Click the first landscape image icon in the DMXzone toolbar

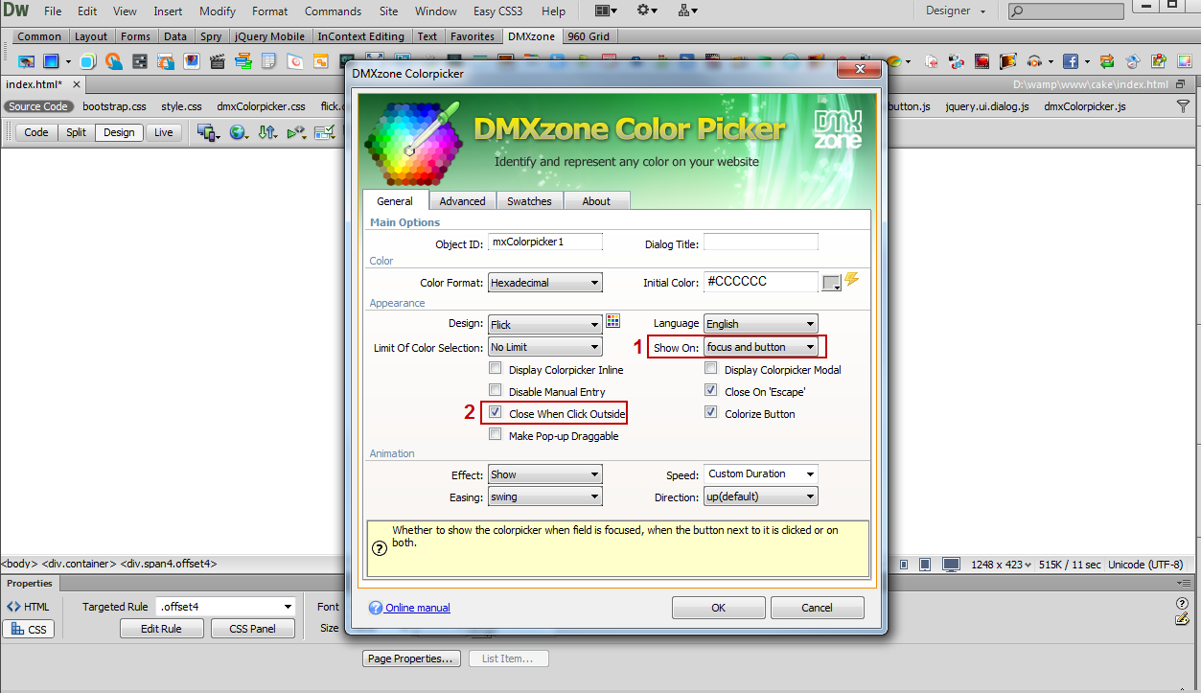(27, 61)
